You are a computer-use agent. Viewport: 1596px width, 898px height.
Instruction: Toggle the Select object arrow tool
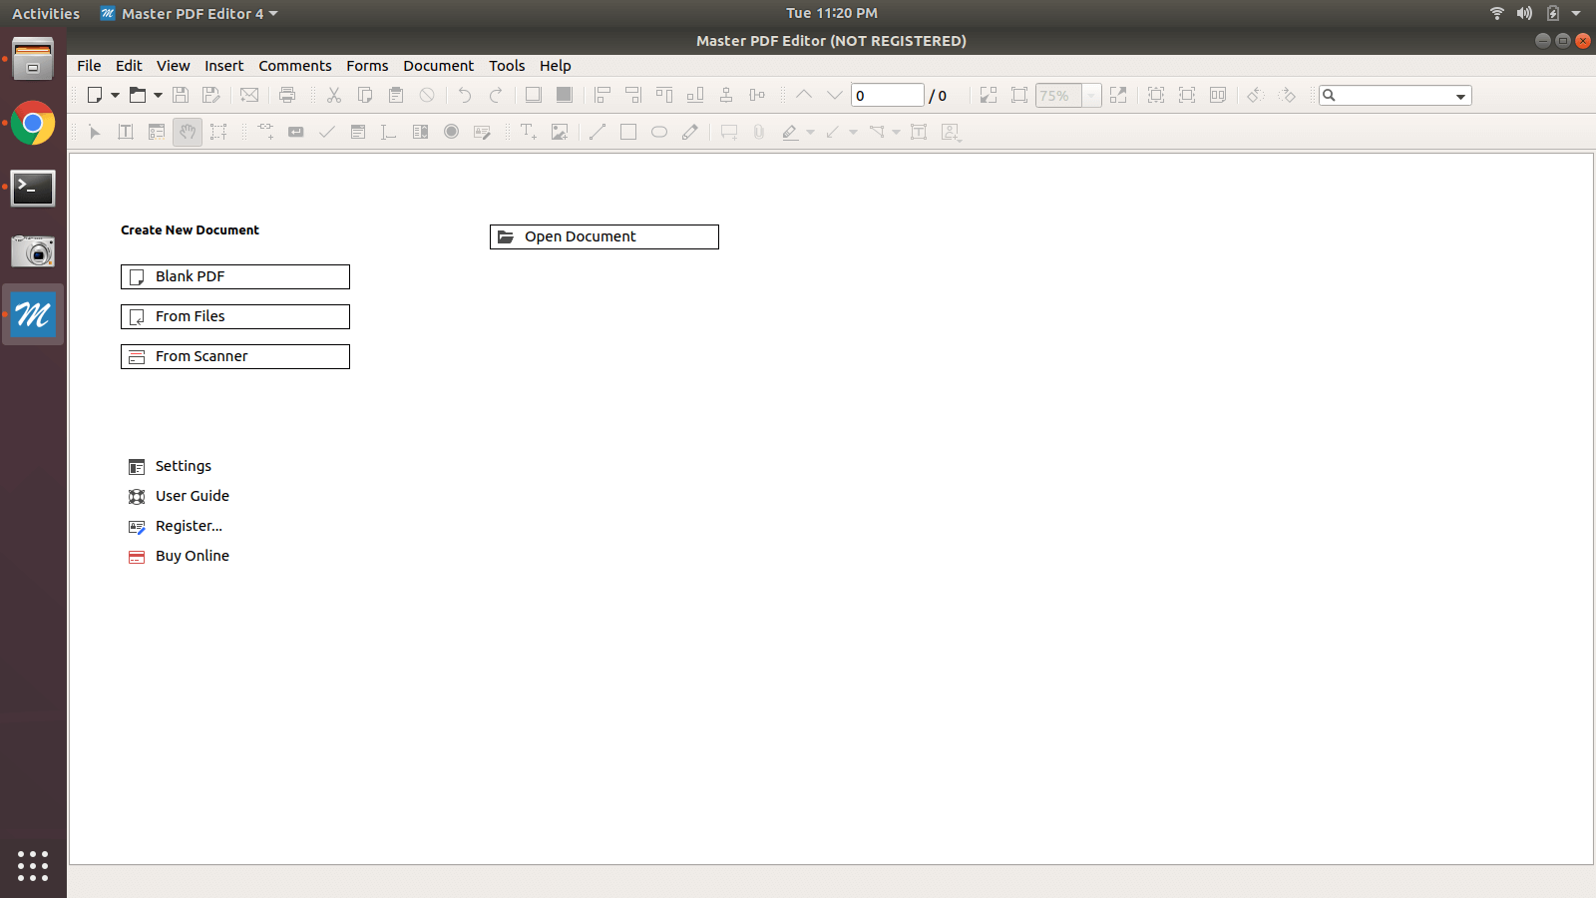pos(95,132)
